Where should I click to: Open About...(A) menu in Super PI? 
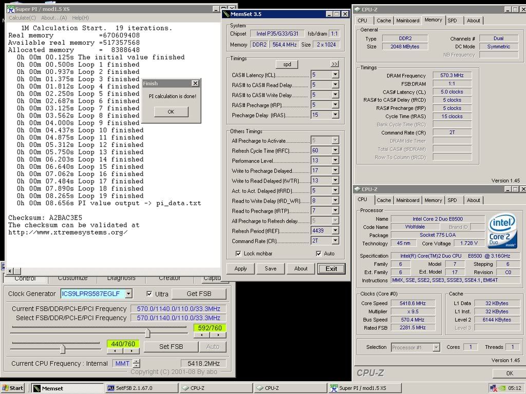[54, 18]
